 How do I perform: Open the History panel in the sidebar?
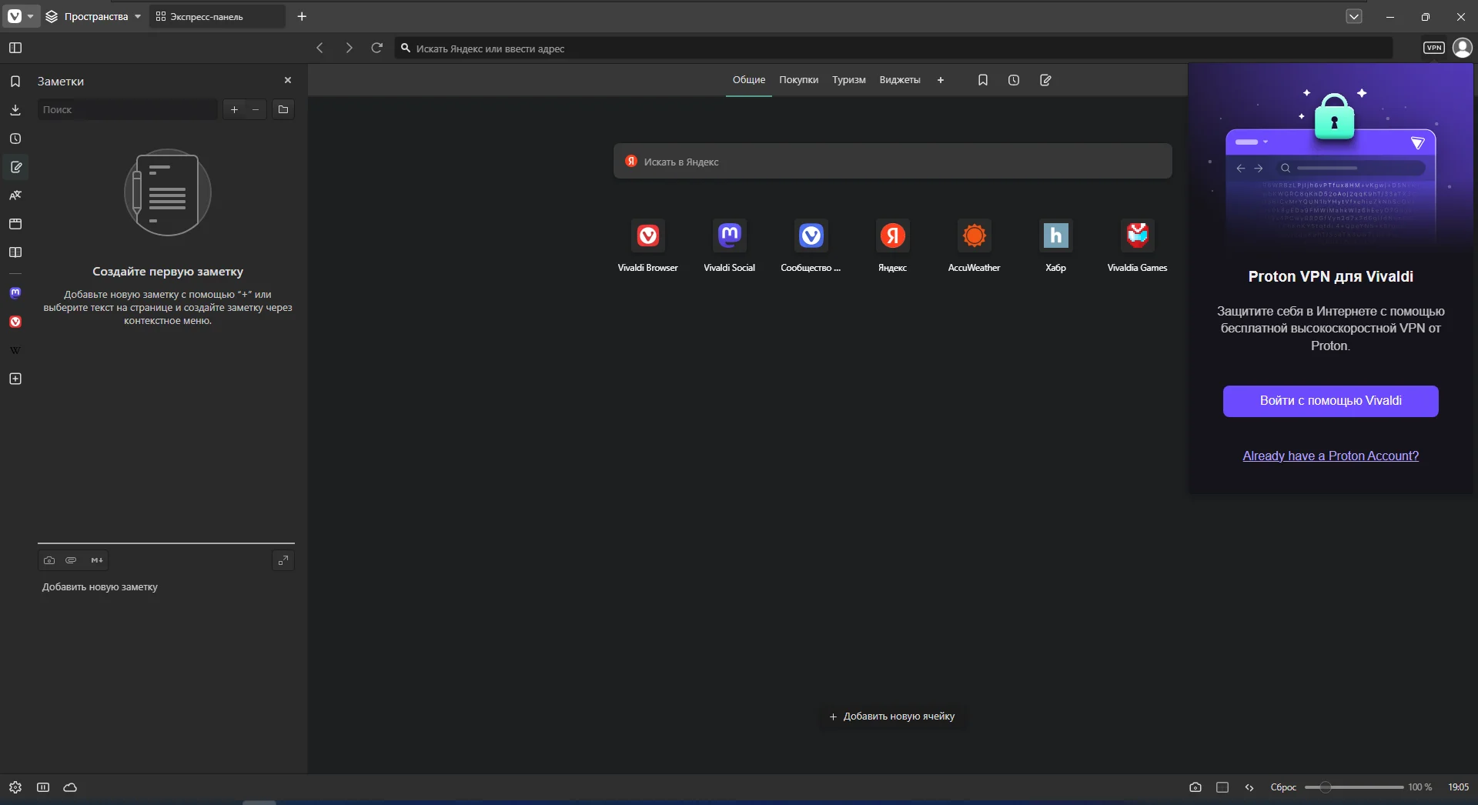tap(15, 139)
